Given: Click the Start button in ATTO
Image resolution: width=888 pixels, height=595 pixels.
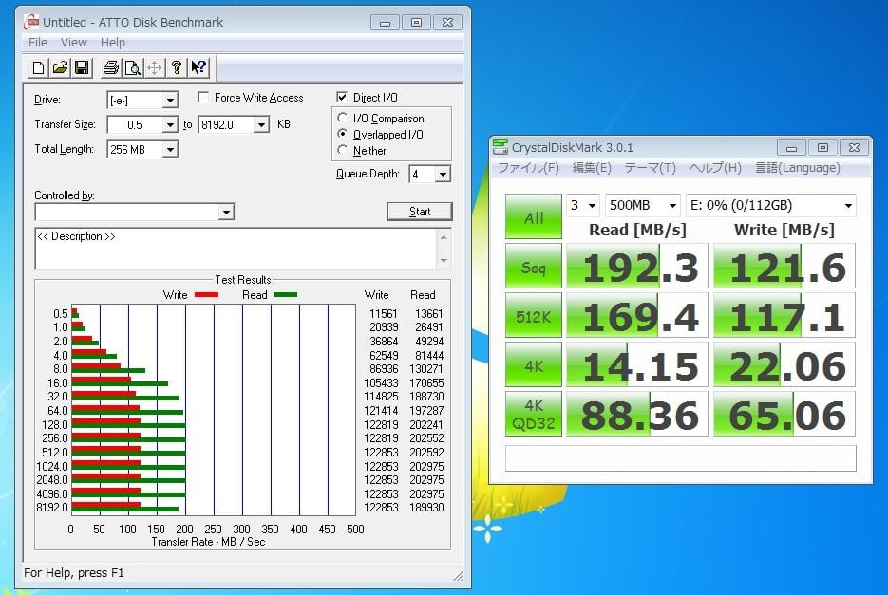Looking at the screenshot, I should (420, 212).
